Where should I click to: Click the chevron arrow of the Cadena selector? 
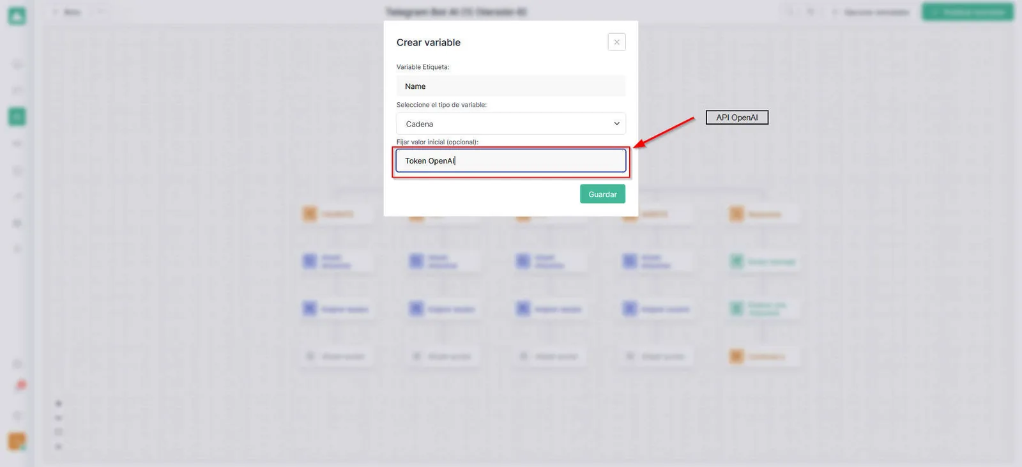616,124
